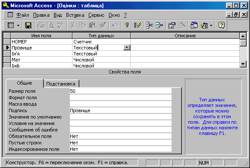Click the Access key icon in title bar

tap(6, 5)
